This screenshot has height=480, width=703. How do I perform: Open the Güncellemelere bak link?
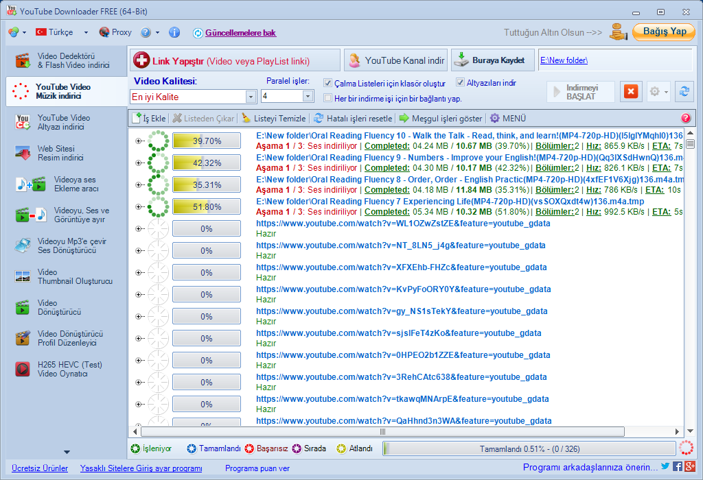click(240, 32)
